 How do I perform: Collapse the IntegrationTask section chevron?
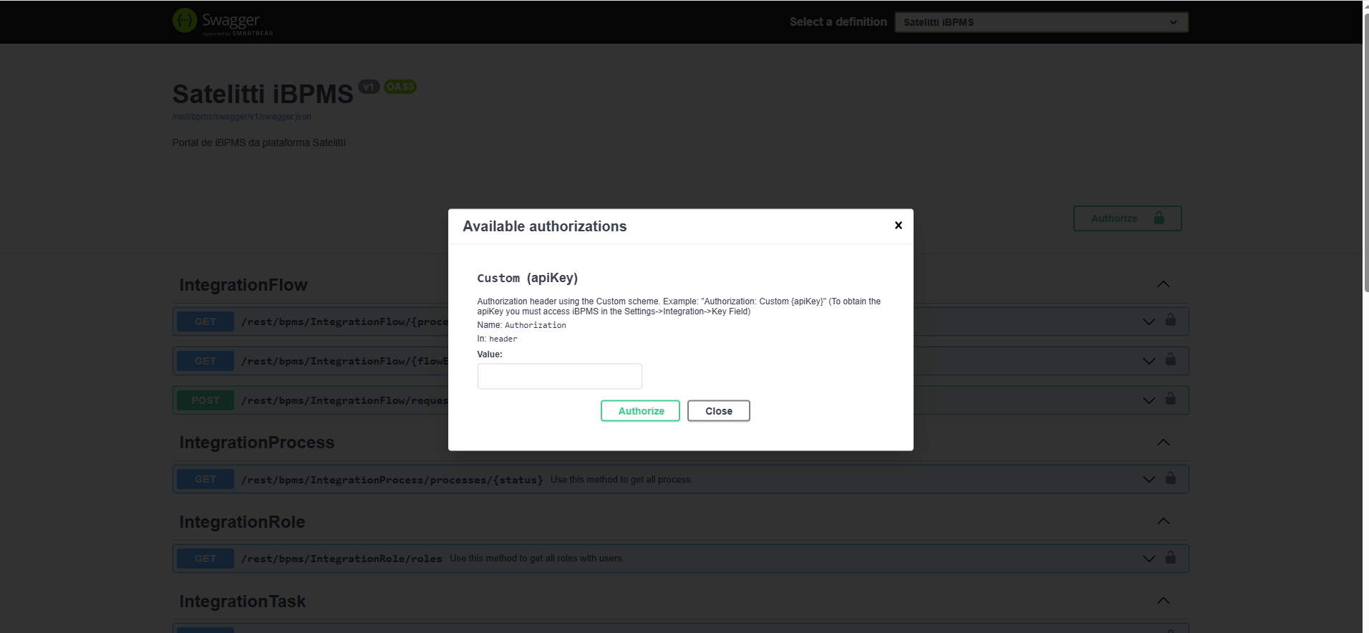[1164, 601]
